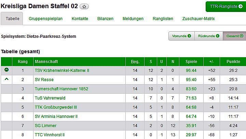Screen dimensions: 246x139
Task: Open the Bilanzen tab
Action: [105, 19]
